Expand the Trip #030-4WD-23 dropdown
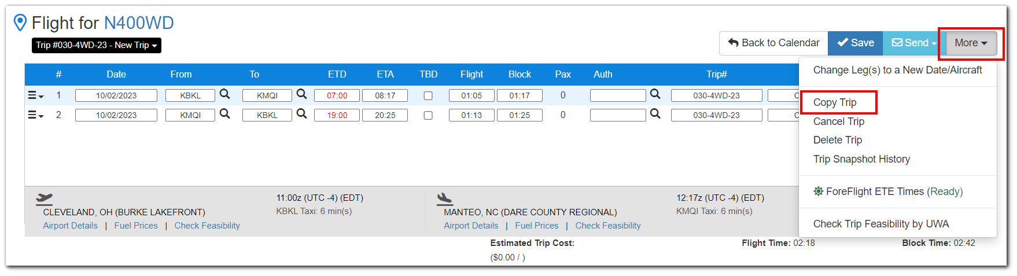This screenshot has width=1017, height=276. [97, 45]
